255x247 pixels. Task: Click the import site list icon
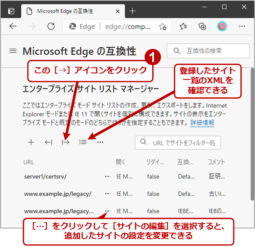coord(49,142)
